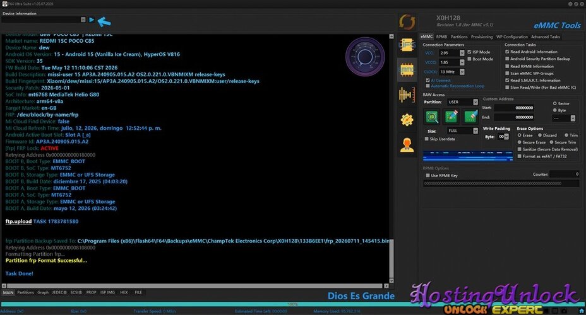Viewport: 586px width, 315px height.
Task: Check Slow Read/Write for bad eMMC IC
Action: 507,87
